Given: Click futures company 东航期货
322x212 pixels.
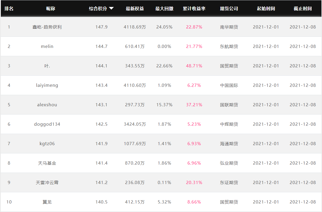Looking at the screenshot, I should tap(229, 46).
